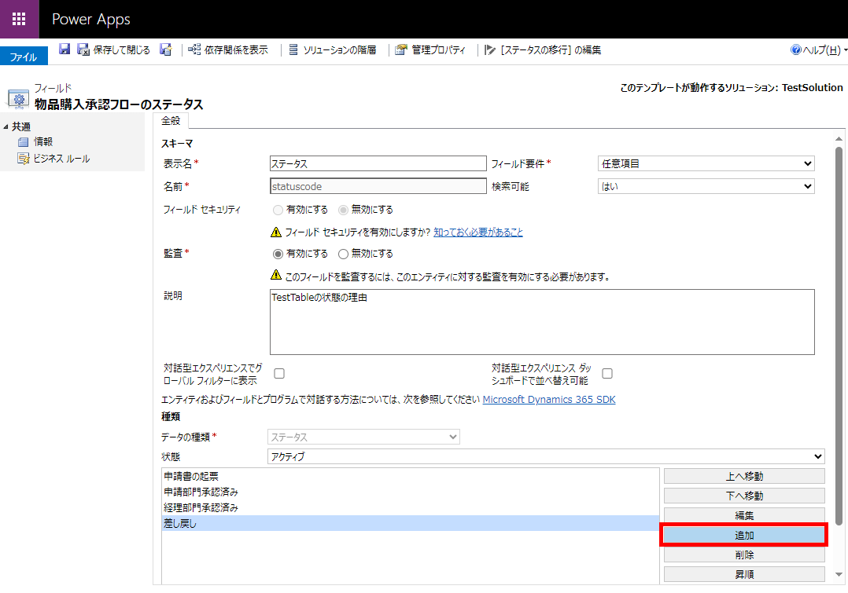848x593 pixels.
Task: Open the 状態 dropdown showing アクティブ
Action: (x=546, y=456)
